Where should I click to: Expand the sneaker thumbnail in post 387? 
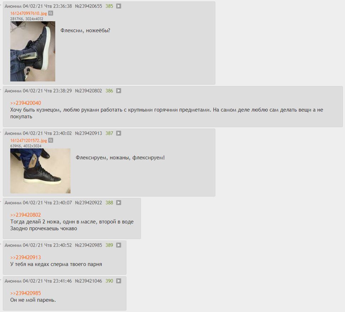coord(40,171)
